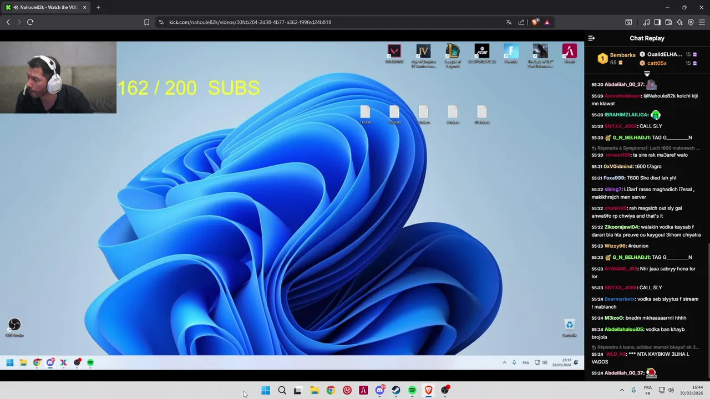Click the streamer webcam overlay in the video
Viewport: 710px width, 399px height.
(58, 77)
